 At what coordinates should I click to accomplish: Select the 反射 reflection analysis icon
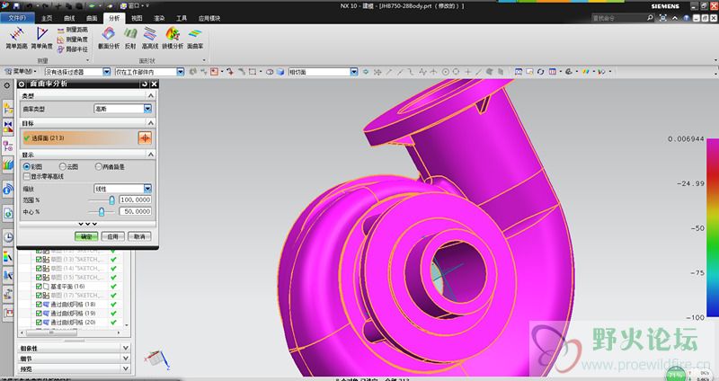click(x=130, y=35)
